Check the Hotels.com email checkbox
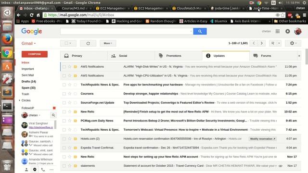 coord(64,139)
